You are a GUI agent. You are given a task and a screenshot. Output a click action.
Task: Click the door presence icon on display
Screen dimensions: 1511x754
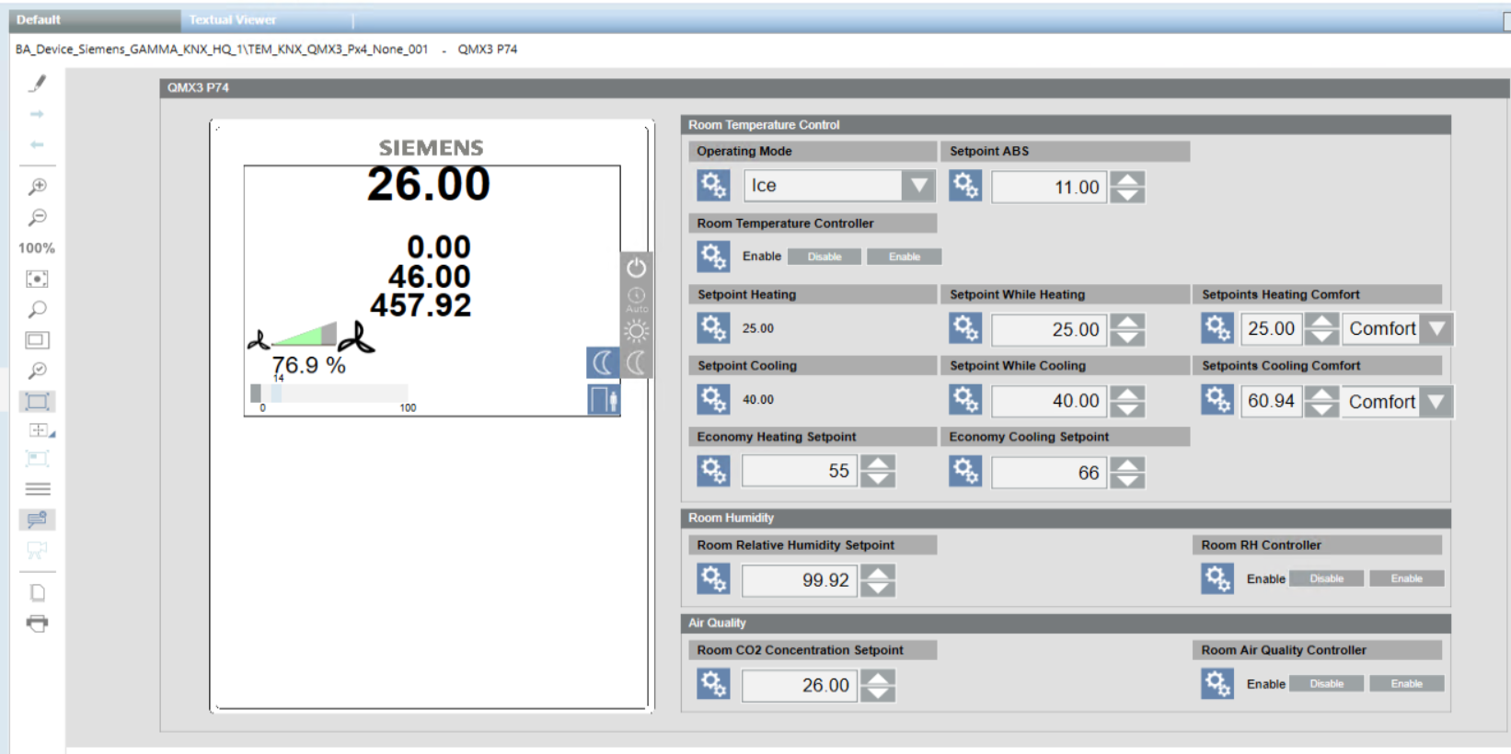point(603,400)
